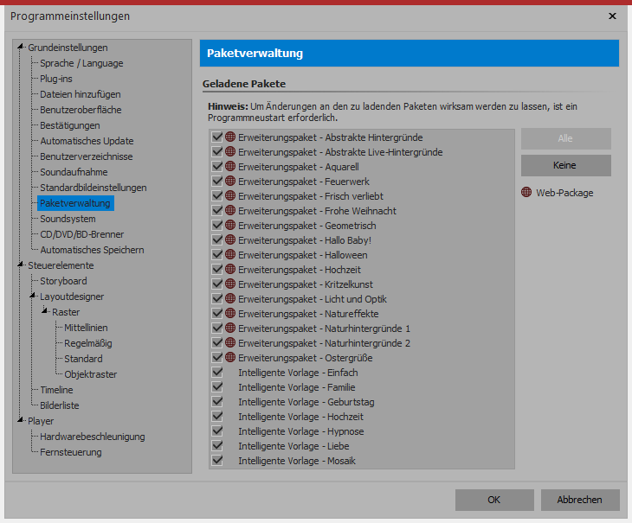Toggle the Intelligente Vorlage Mosaik checkbox
Viewport: 632px width, 523px height.
point(217,461)
